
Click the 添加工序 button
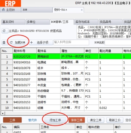coord(55,120)
